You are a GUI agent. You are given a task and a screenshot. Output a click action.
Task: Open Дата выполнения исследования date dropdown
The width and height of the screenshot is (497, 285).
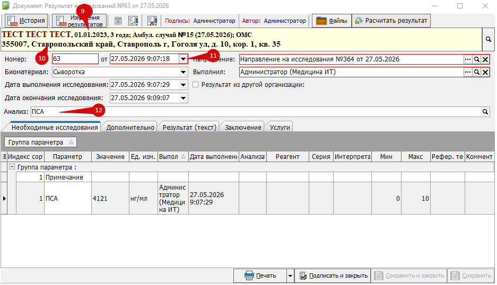tap(183, 85)
